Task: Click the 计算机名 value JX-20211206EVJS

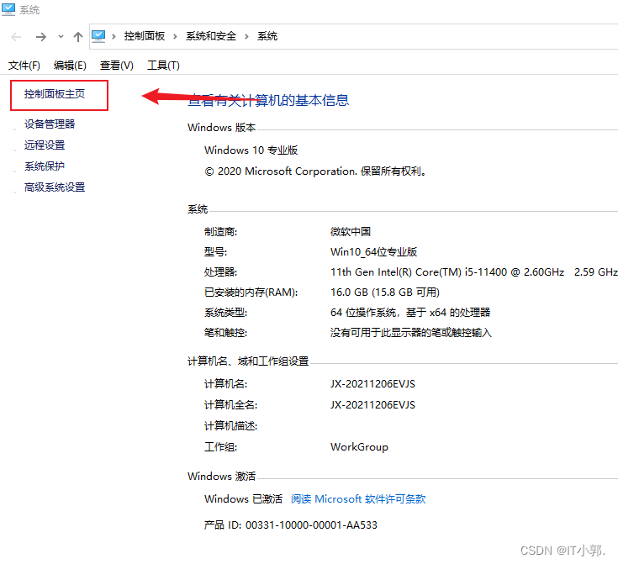Action: coord(372,384)
